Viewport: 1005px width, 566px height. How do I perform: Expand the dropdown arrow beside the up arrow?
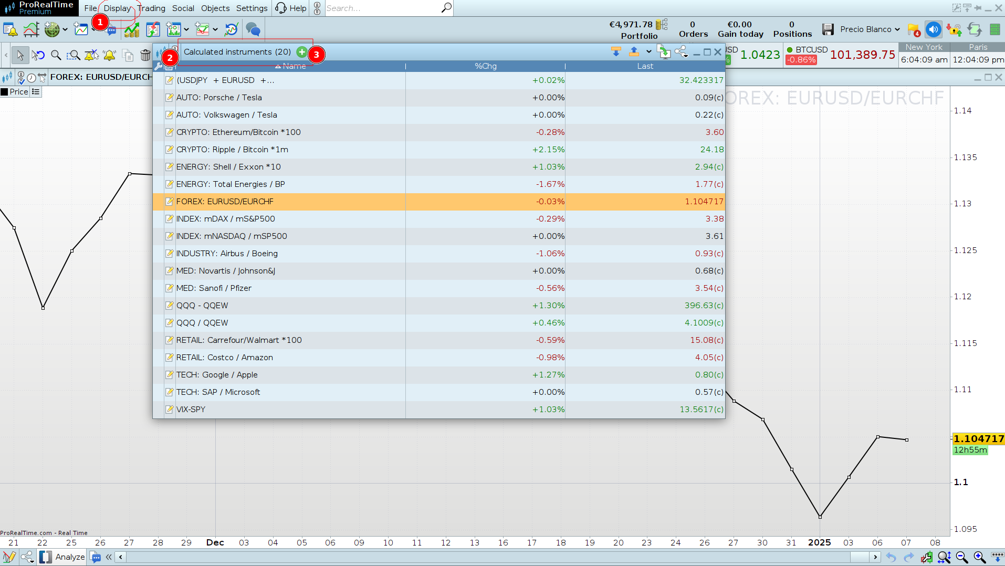[x=649, y=52]
